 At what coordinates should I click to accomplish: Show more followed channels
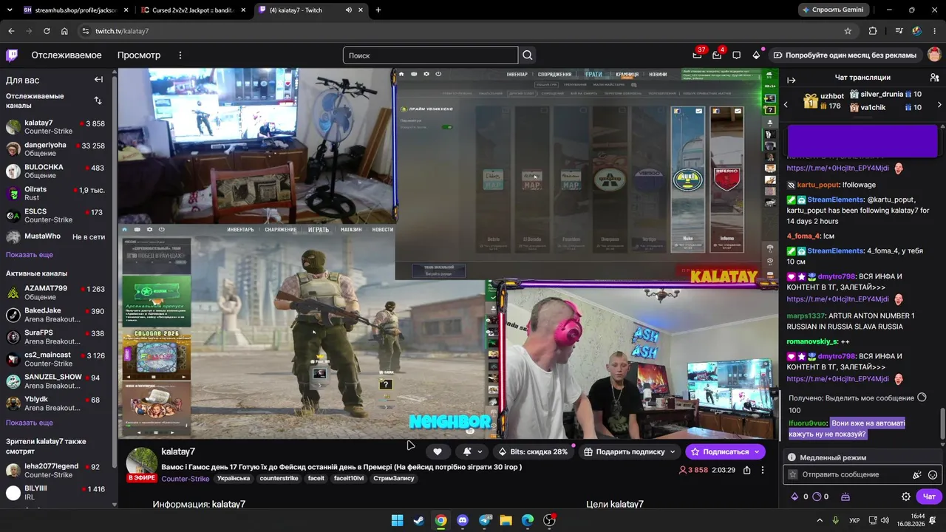(30, 255)
